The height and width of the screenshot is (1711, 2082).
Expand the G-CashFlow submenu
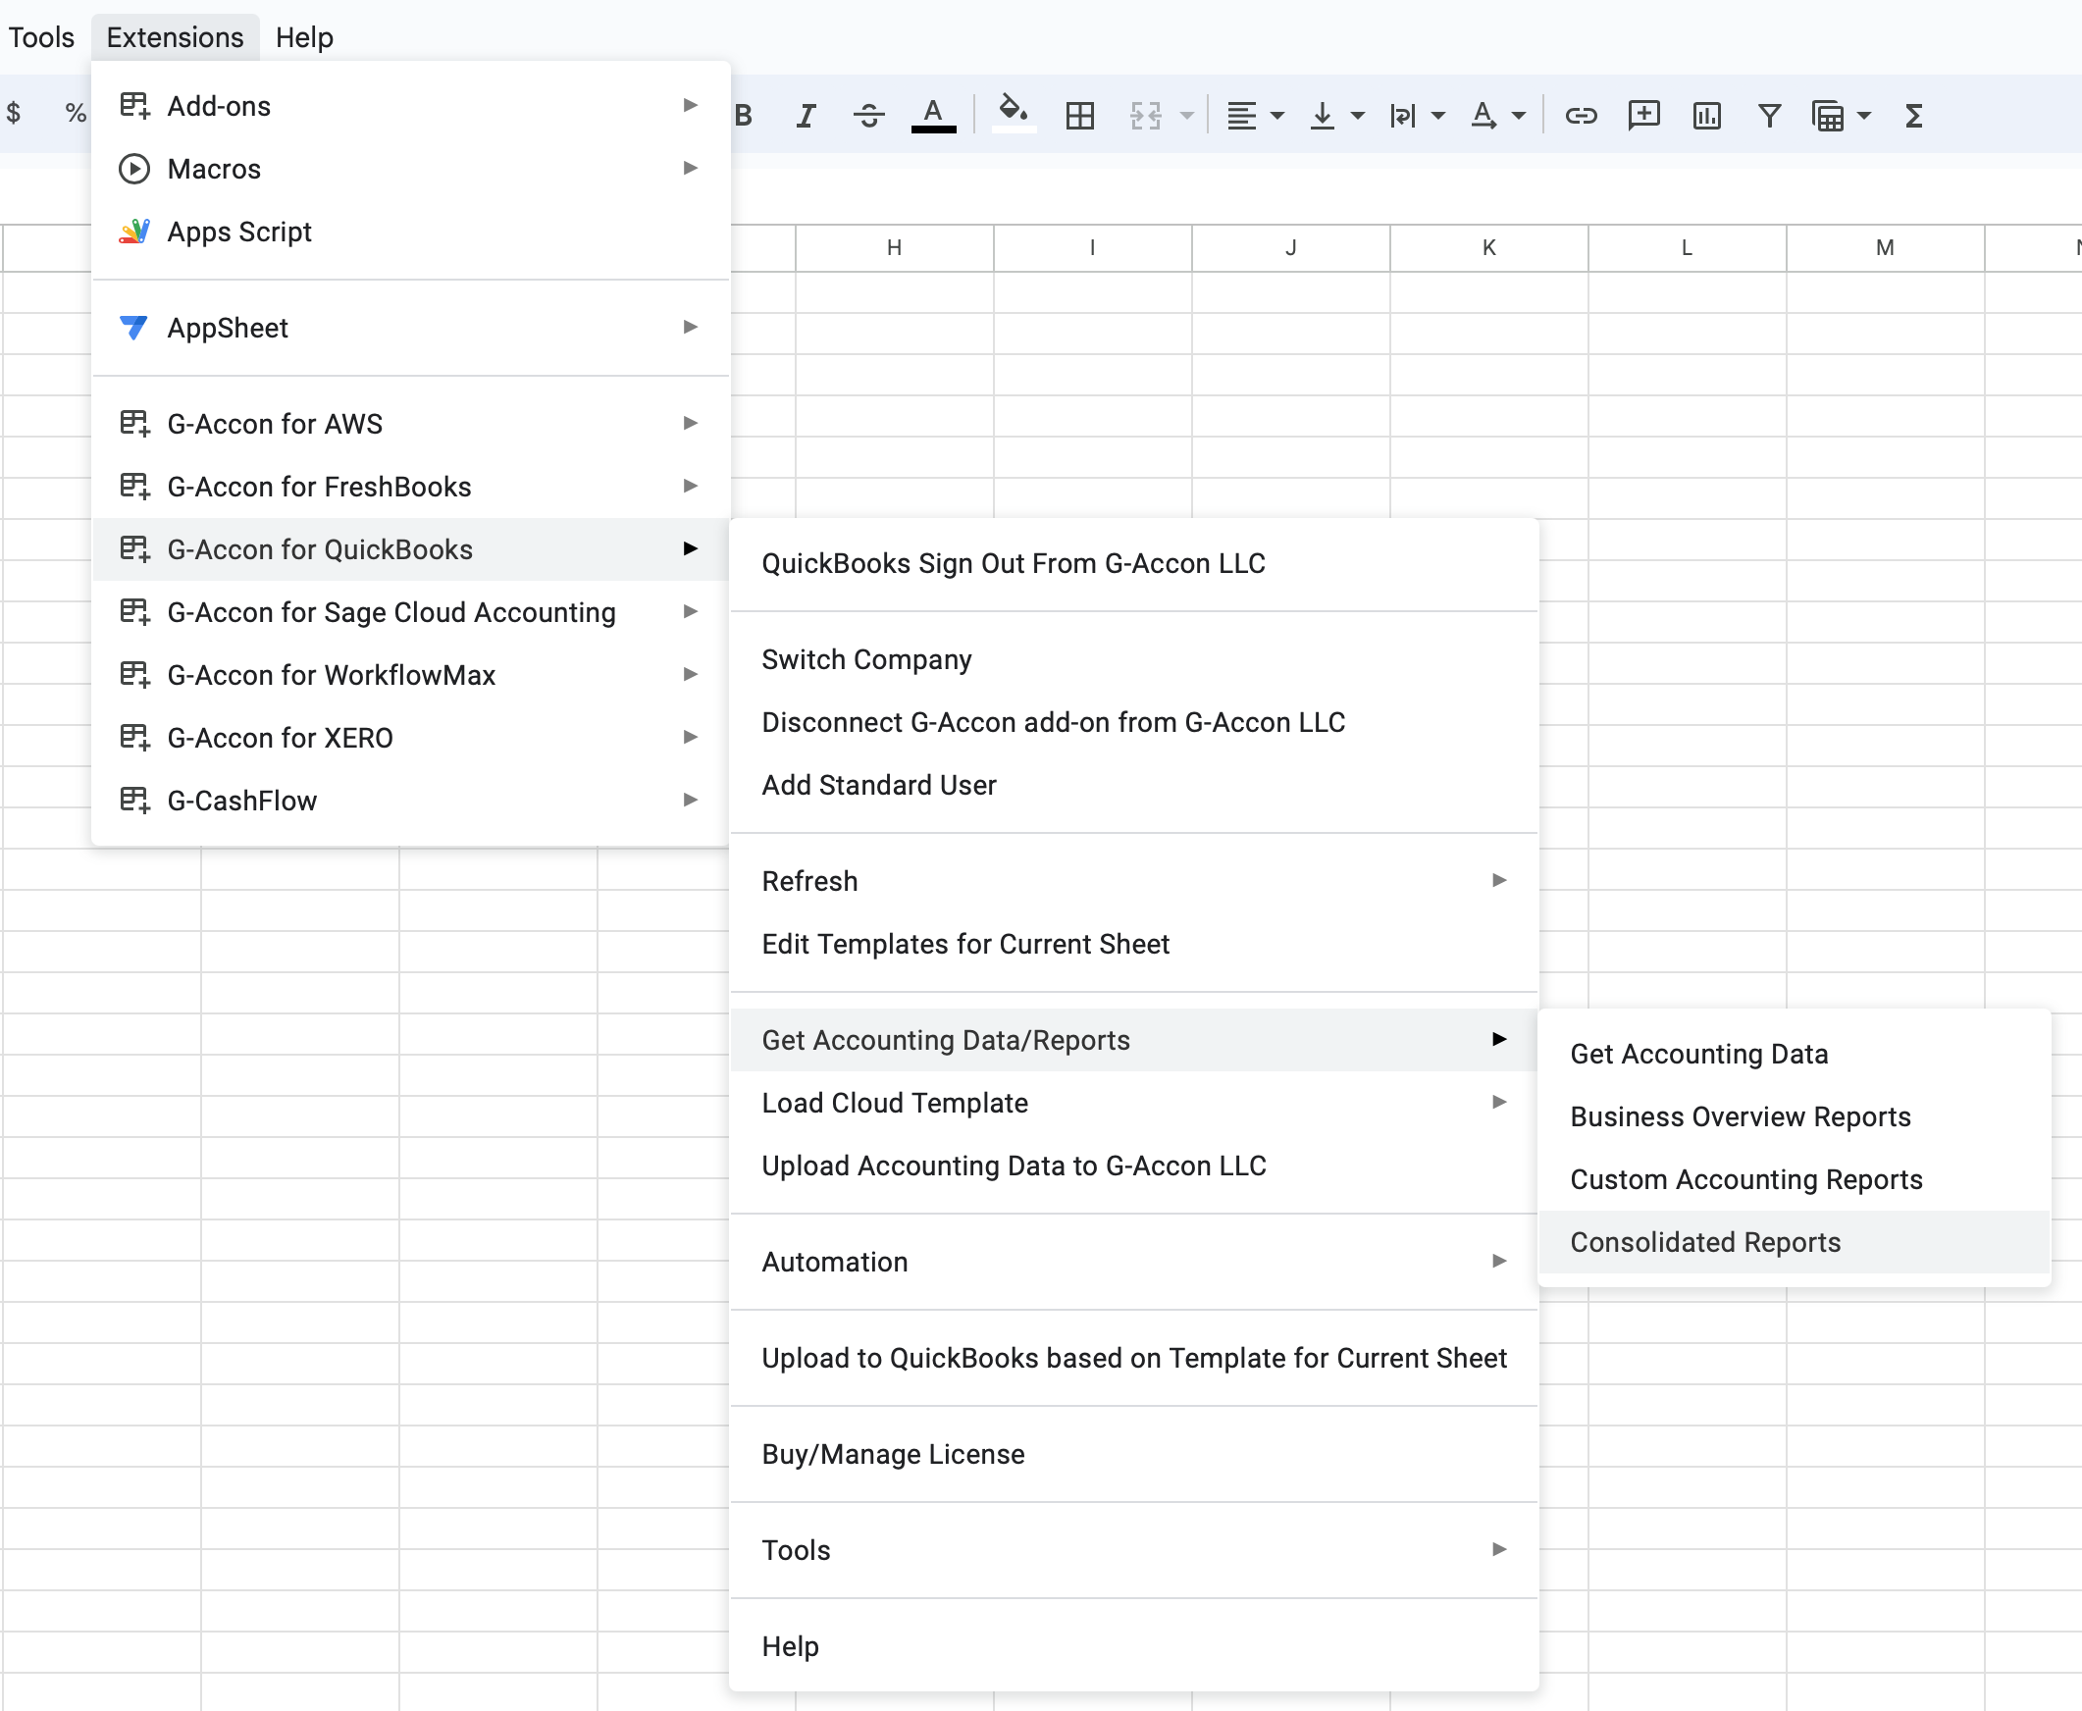click(x=410, y=801)
